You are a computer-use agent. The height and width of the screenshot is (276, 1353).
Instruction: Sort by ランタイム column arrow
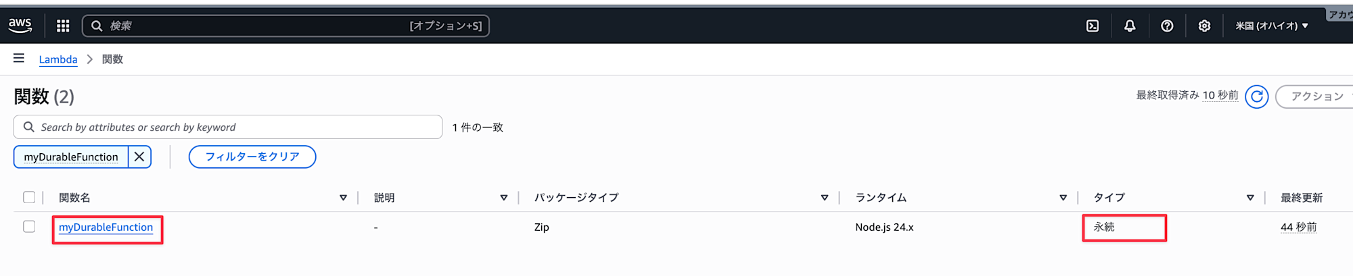click(x=1063, y=198)
